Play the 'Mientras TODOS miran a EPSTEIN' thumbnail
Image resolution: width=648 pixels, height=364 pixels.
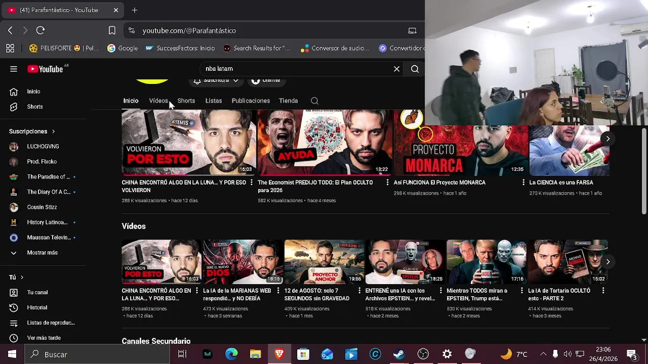[487, 262]
